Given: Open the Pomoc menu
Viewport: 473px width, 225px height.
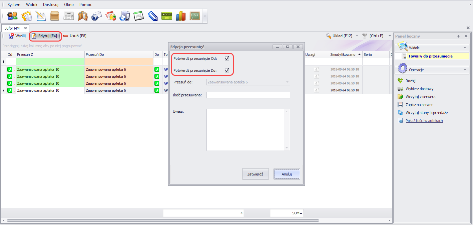Looking at the screenshot, I should coord(86,5).
